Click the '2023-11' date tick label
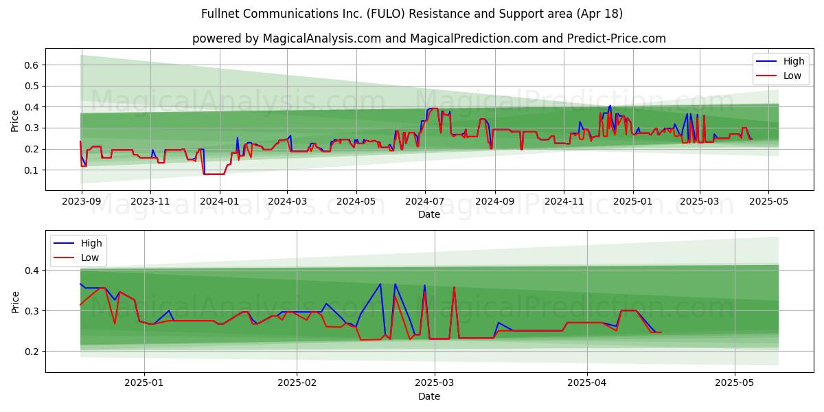Image resolution: width=824 pixels, height=412 pixels. pyautogui.click(x=150, y=201)
